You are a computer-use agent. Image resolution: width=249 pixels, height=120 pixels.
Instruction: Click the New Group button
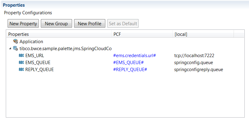56,24
